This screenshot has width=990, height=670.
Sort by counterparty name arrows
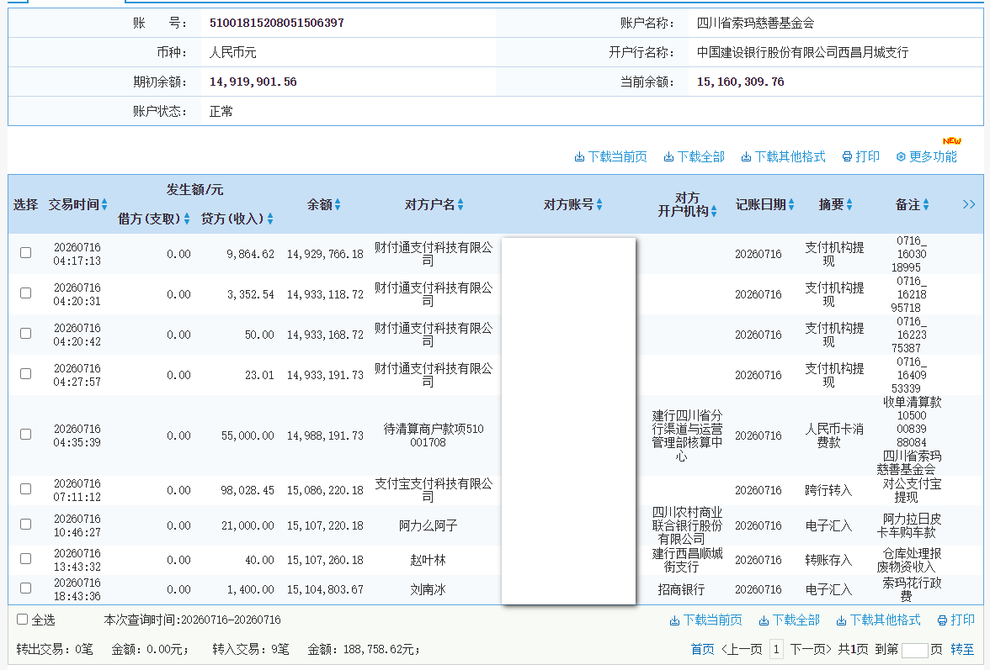click(460, 204)
